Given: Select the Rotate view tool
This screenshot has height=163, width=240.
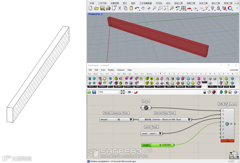Looking at the screenshot, I should point(149,8).
